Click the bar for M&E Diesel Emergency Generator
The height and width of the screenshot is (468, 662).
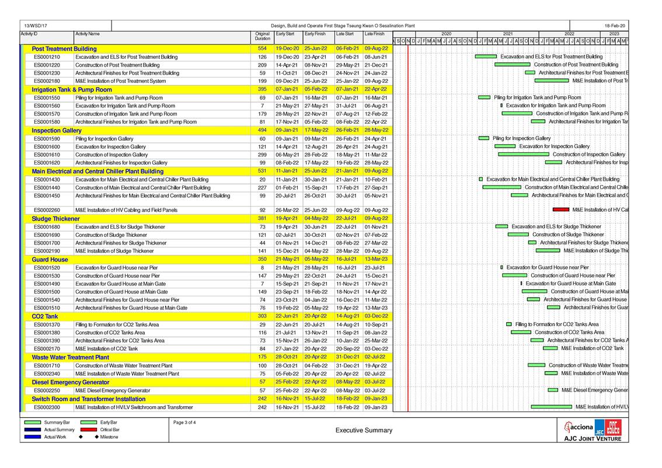pos(553,390)
